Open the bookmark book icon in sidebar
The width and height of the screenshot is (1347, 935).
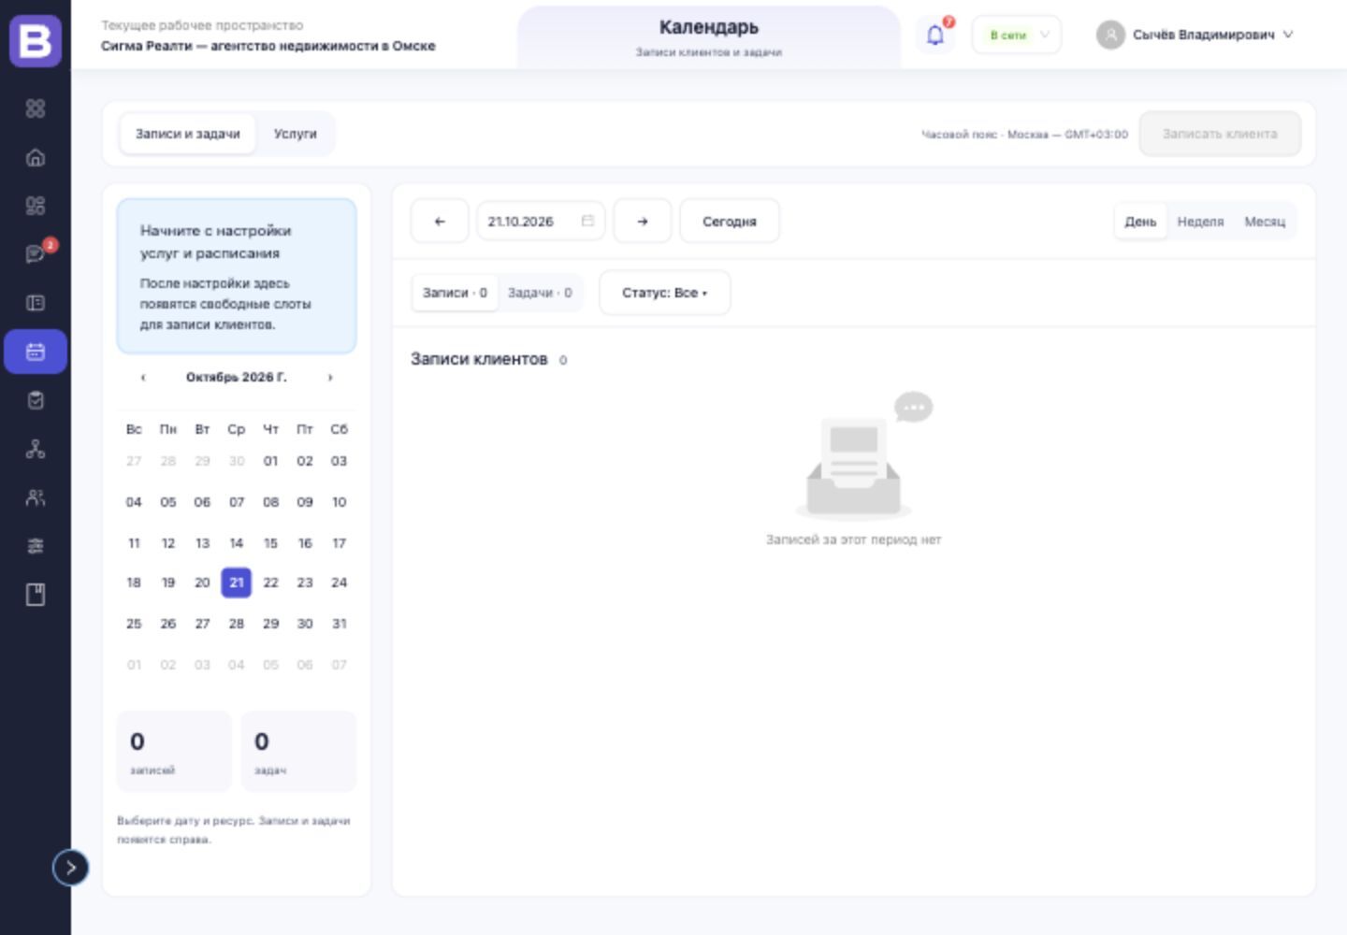[36, 595]
